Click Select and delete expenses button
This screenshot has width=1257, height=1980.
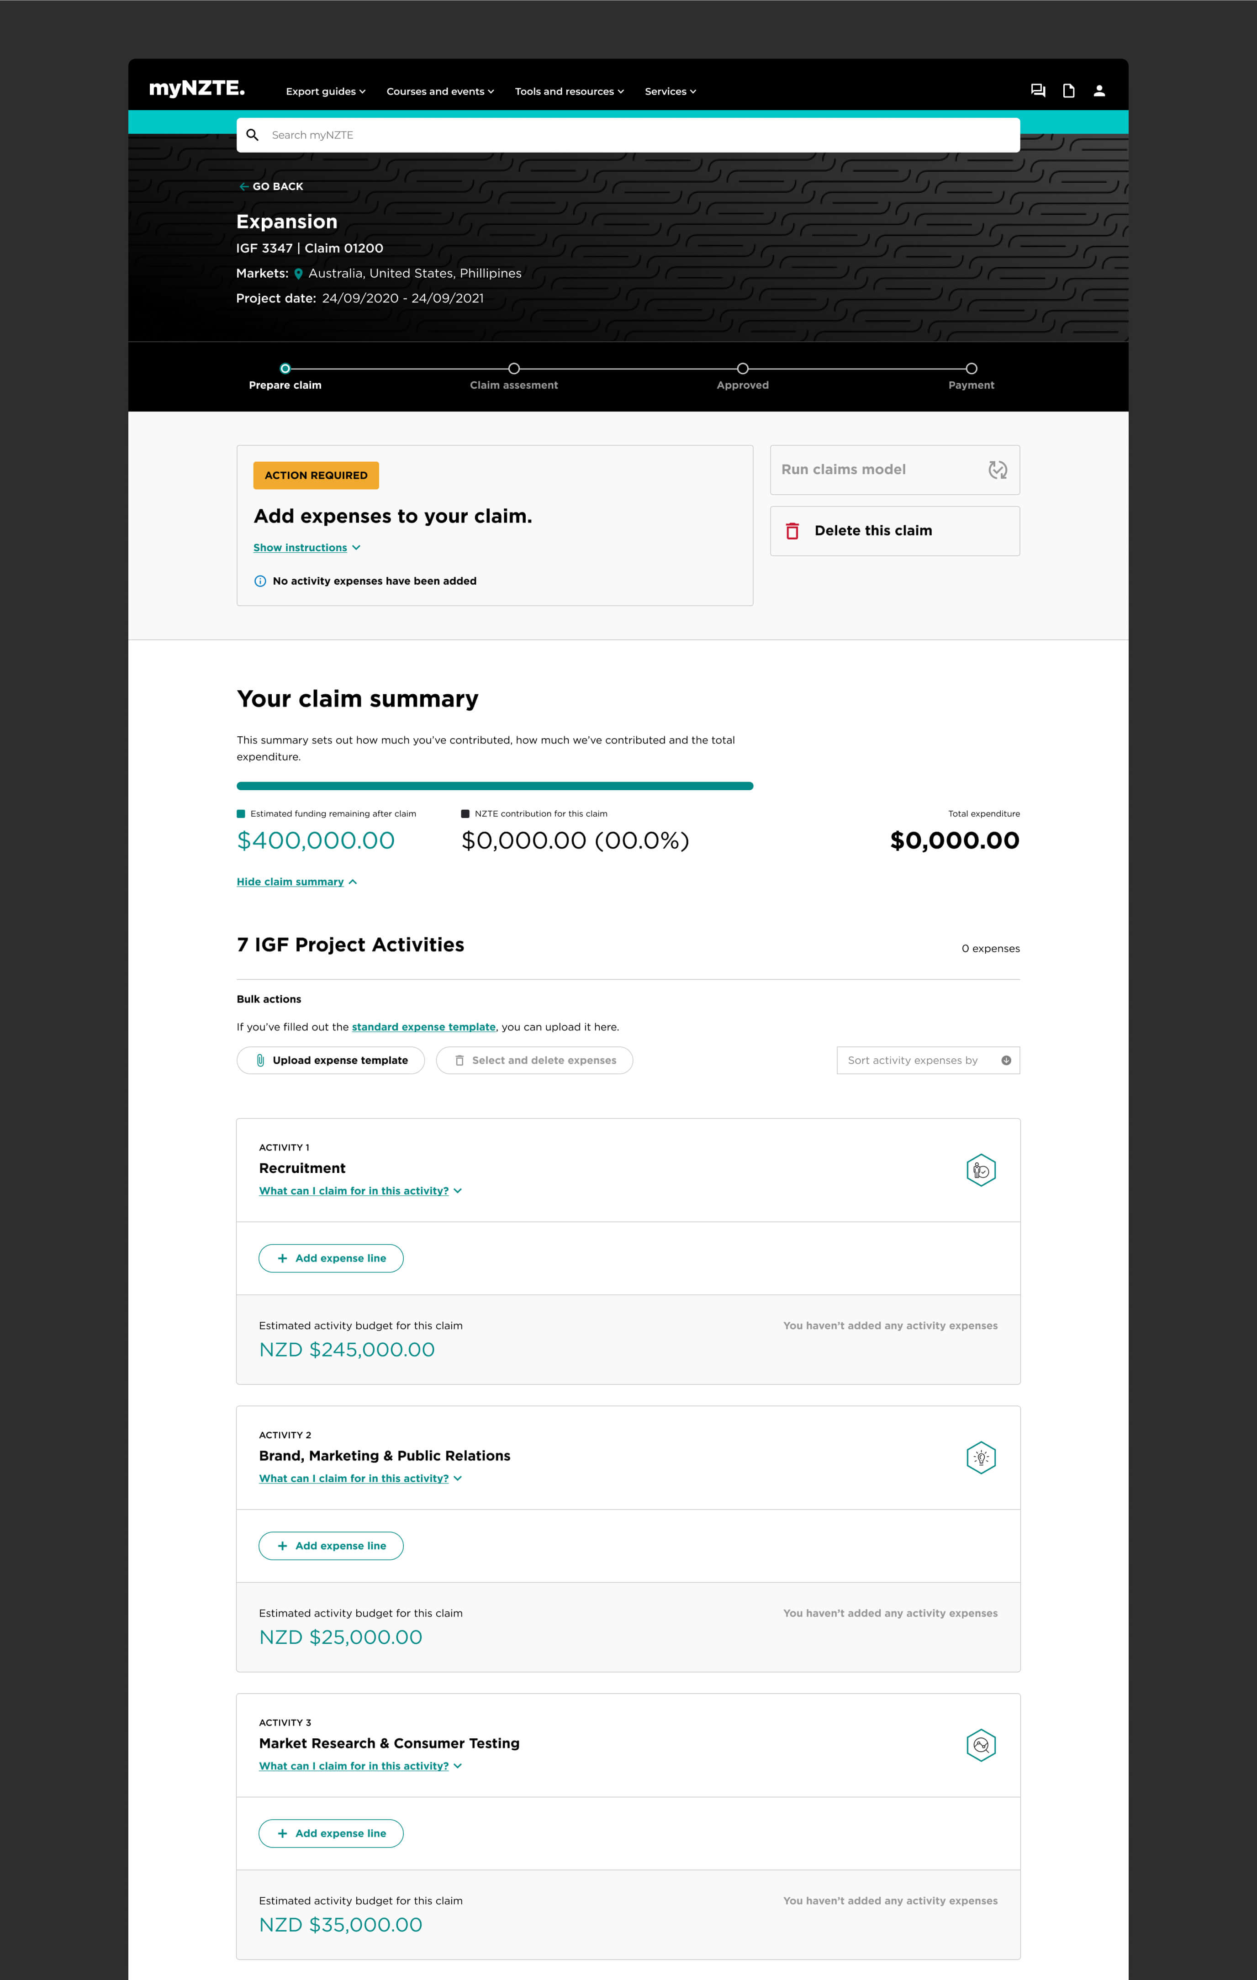(x=534, y=1060)
